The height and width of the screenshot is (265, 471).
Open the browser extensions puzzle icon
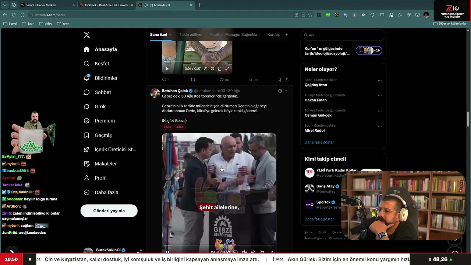tap(372, 15)
